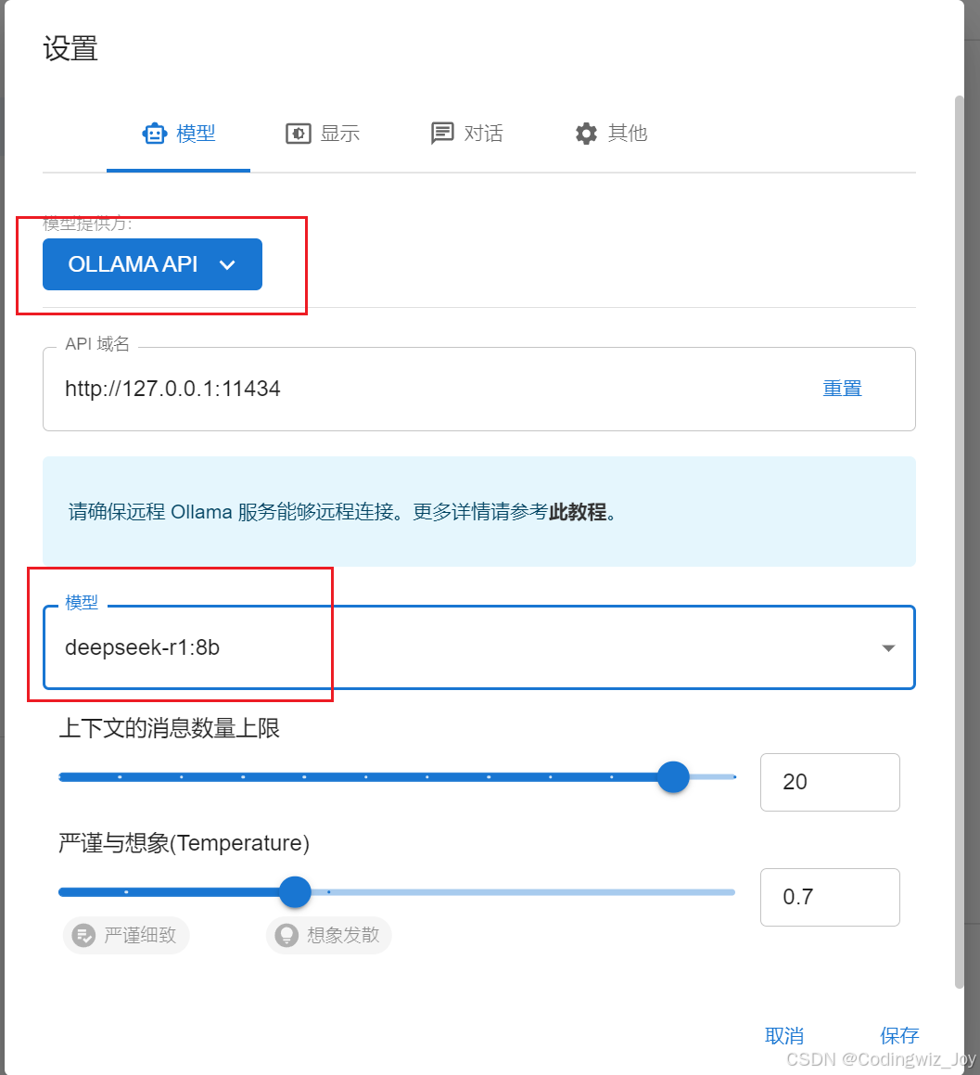Click 保存 to save settings
This screenshot has width=980, height=1075.
(899, 1035)
